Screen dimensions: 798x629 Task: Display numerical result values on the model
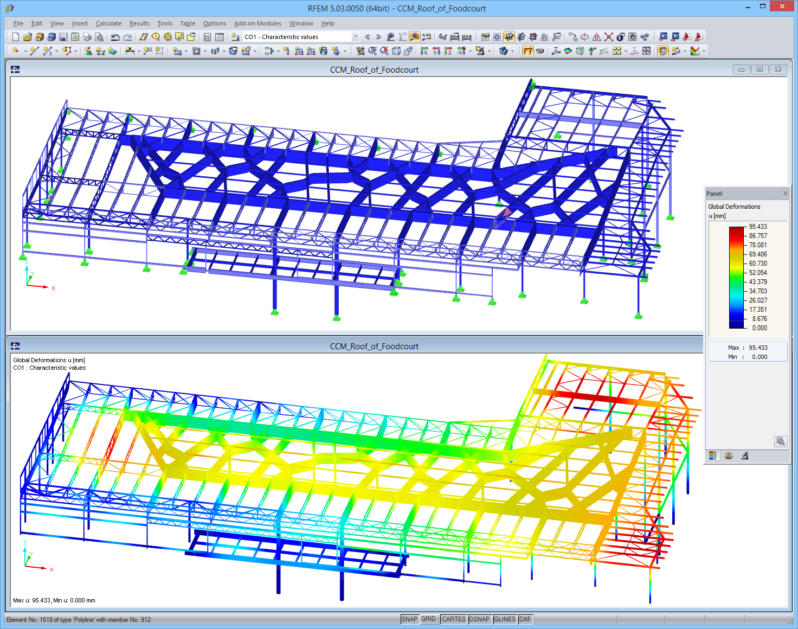(x=427, y=36)
